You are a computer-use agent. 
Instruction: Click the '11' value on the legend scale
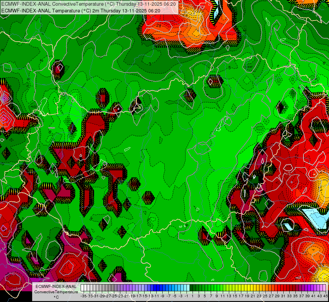223,296
